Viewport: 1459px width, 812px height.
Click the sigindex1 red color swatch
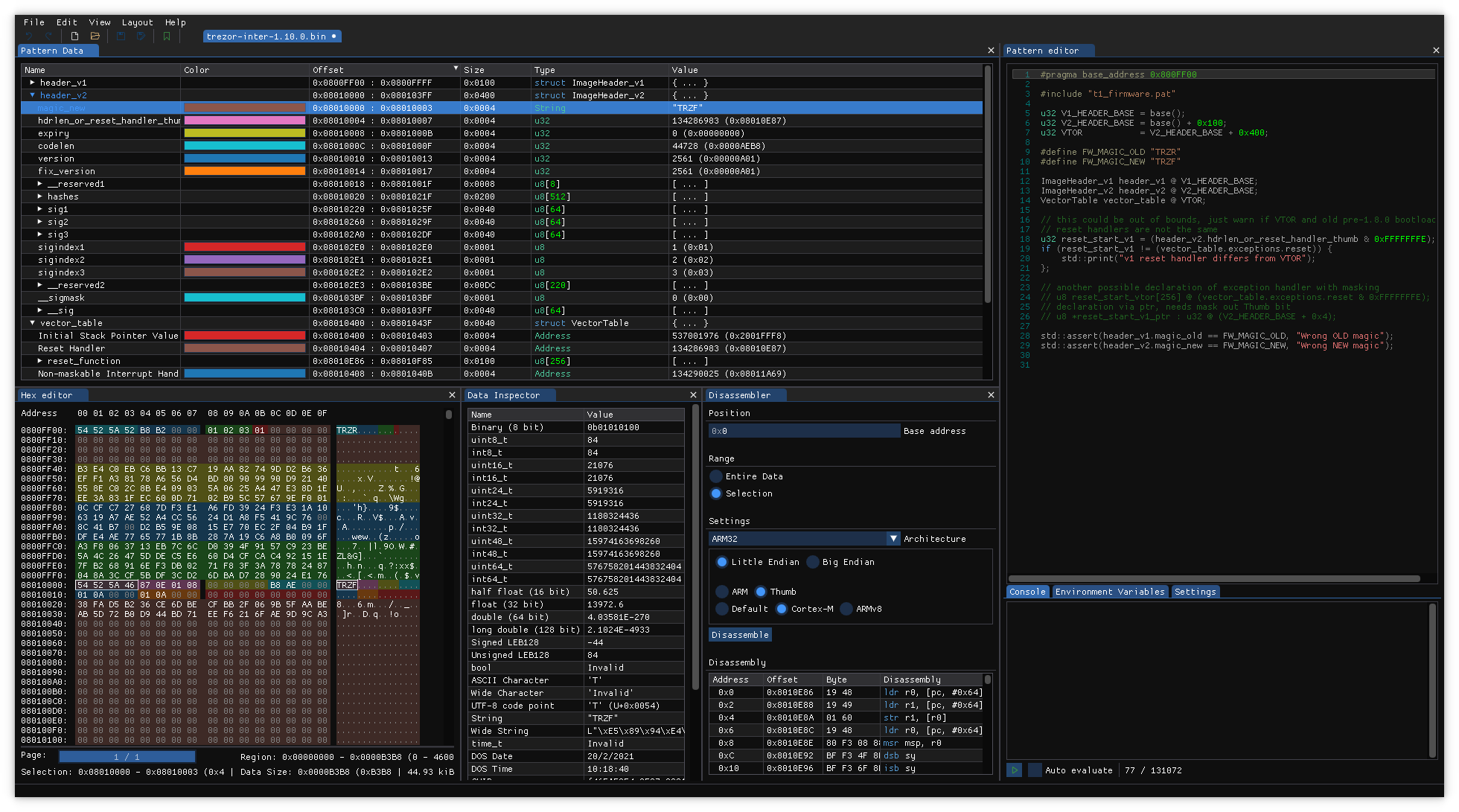pyautogui.click(x=245, y=247)
